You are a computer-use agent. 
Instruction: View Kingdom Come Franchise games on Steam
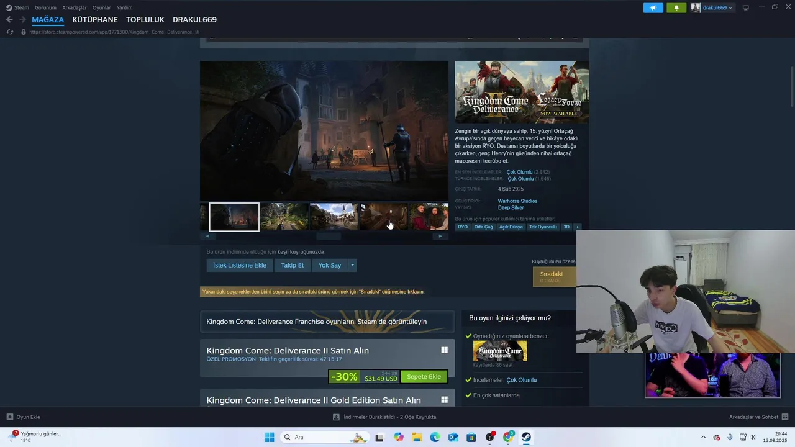[327, 322]
